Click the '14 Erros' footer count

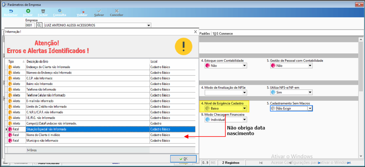pos(32,150)
